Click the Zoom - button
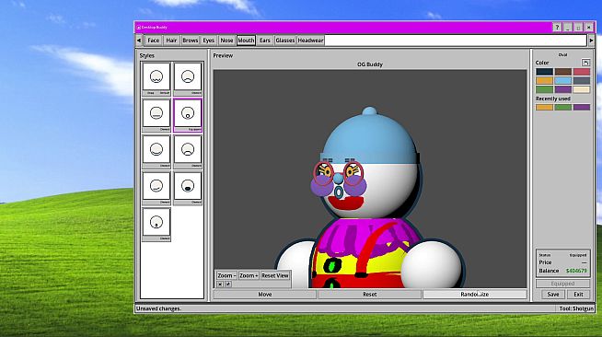The width and height of the screenshot is (602, 337). [x=226, y=275]
